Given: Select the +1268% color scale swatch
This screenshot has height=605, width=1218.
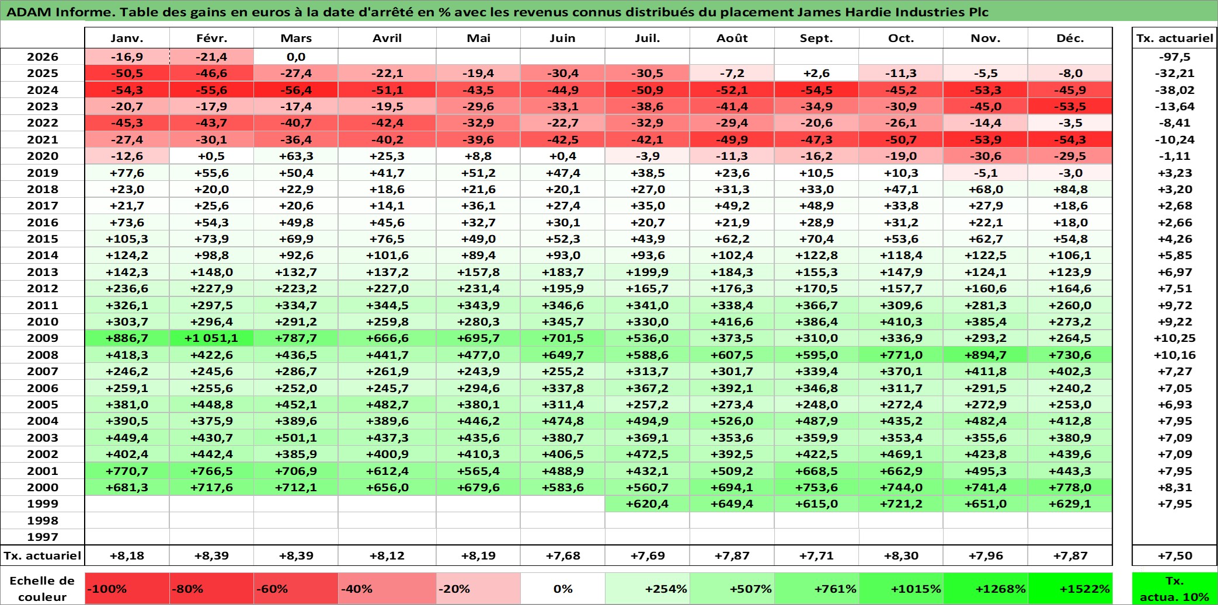Looking at the screenshot, I should [986, 589].
